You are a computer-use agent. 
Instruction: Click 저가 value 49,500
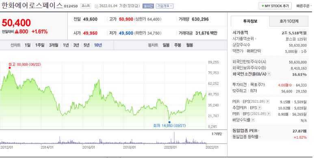(x=126, y=33)
